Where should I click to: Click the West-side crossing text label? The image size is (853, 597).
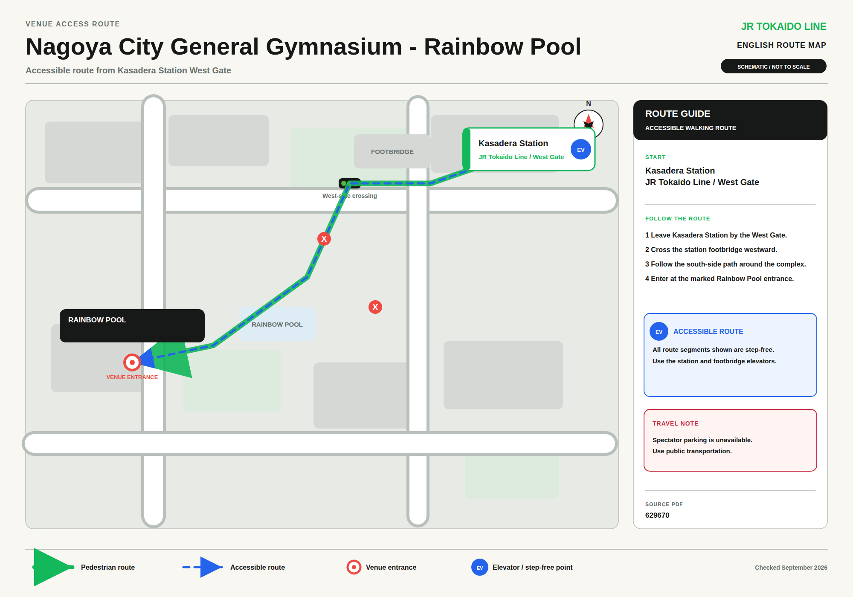(350, 196)
